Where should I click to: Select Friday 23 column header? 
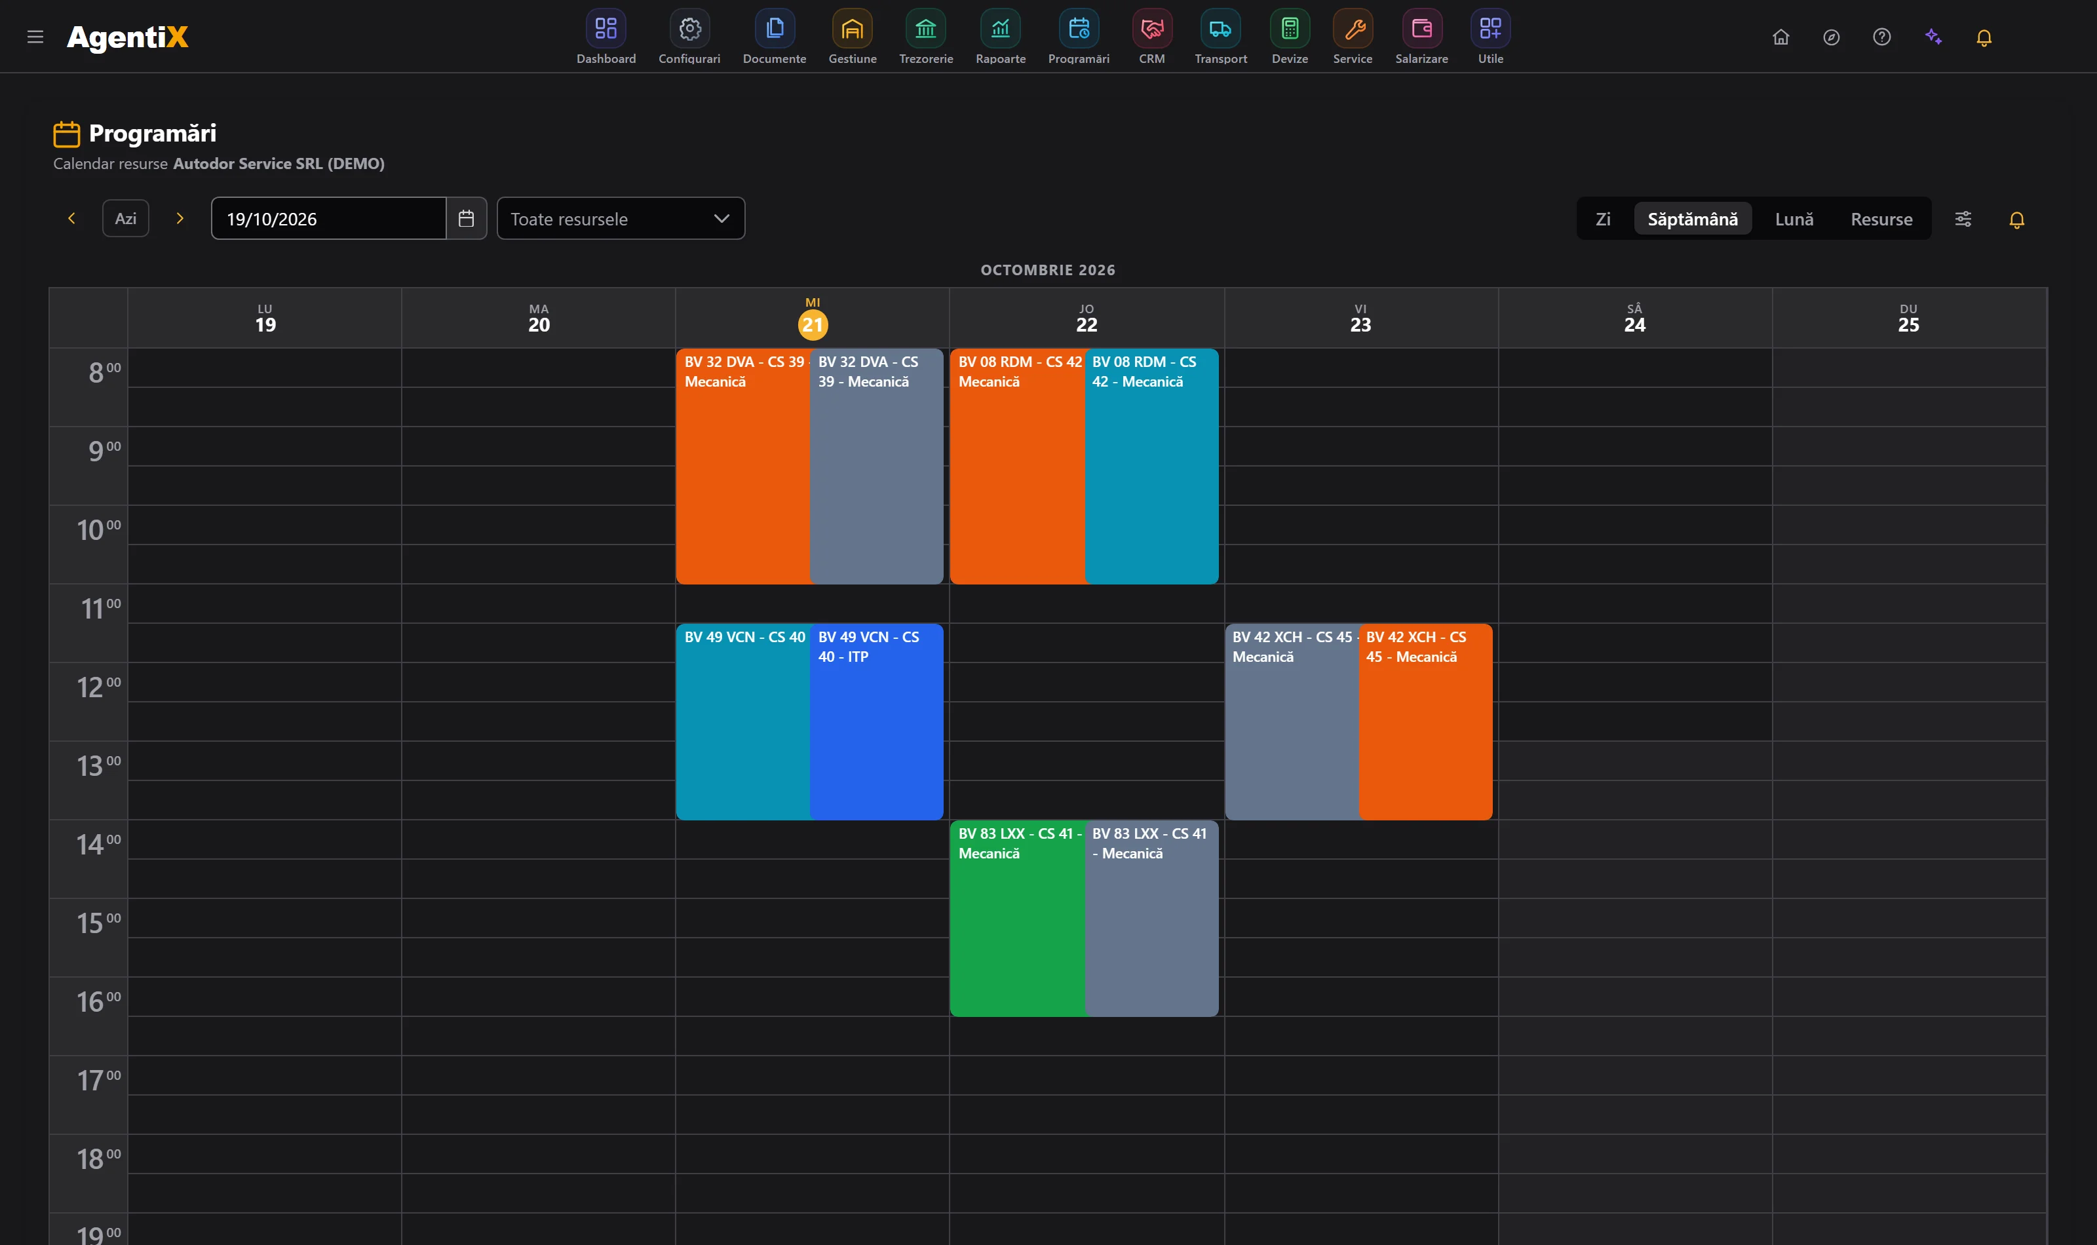(x=1360, y=319)
